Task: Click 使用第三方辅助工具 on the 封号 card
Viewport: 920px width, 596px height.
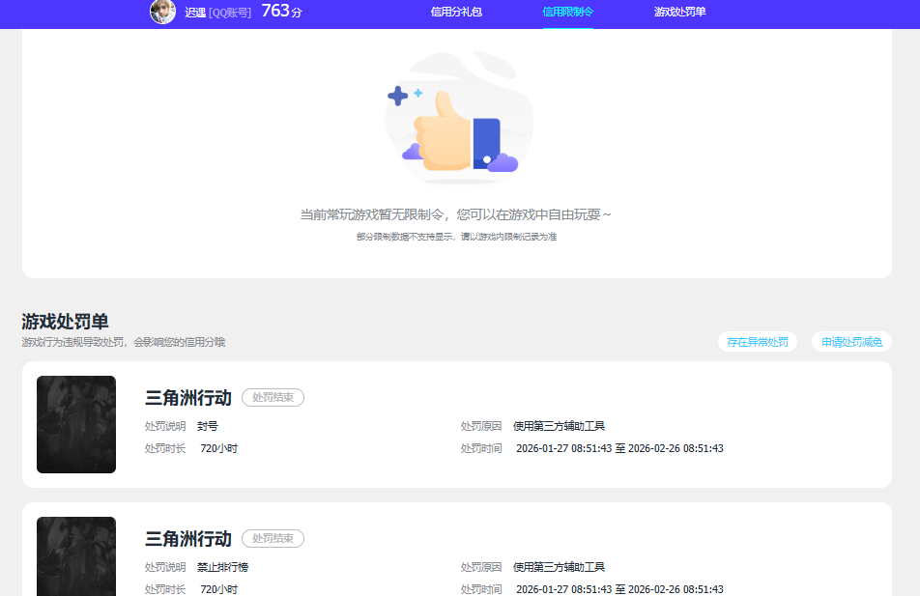Action: 559,426
